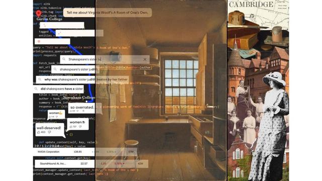Click the 138.85 price in NVIDIA row
The height and width of the screenshot is (181, 322).
pos(77,152)
